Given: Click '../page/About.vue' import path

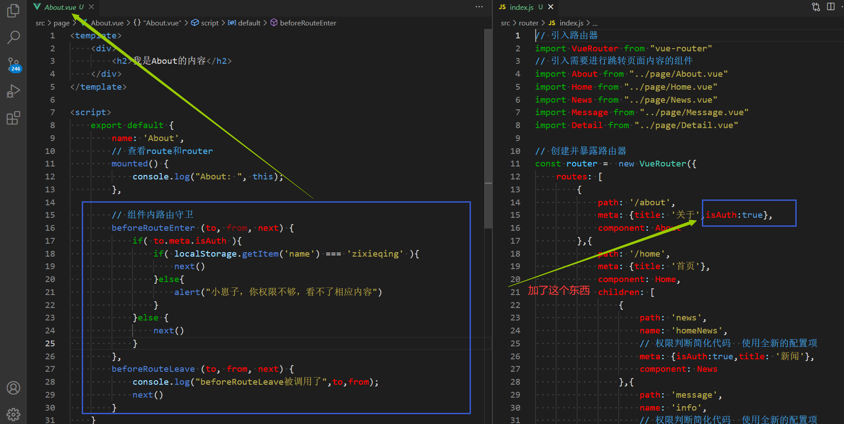Looking at the screenshot, I should pos(679,74).
